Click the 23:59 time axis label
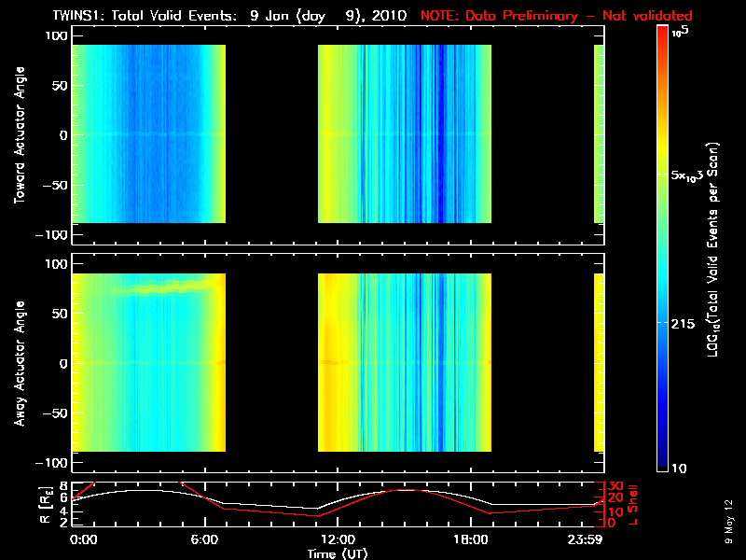This screenshot has height=560, width=746. coord(585,540)
